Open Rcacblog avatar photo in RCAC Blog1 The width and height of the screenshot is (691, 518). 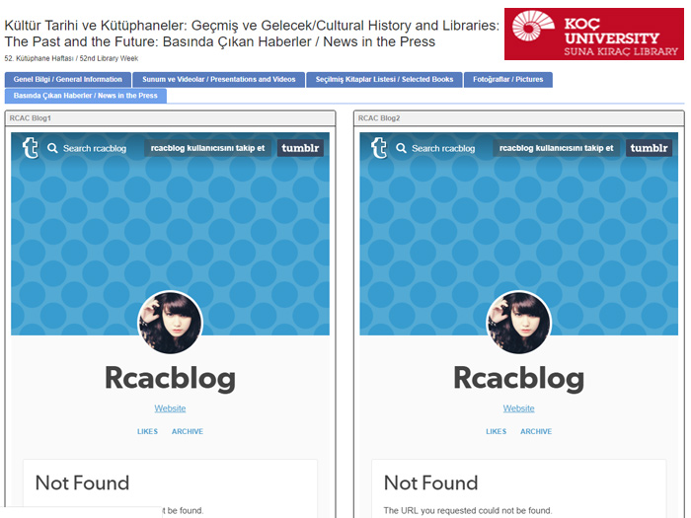click(x=170, y=323)
